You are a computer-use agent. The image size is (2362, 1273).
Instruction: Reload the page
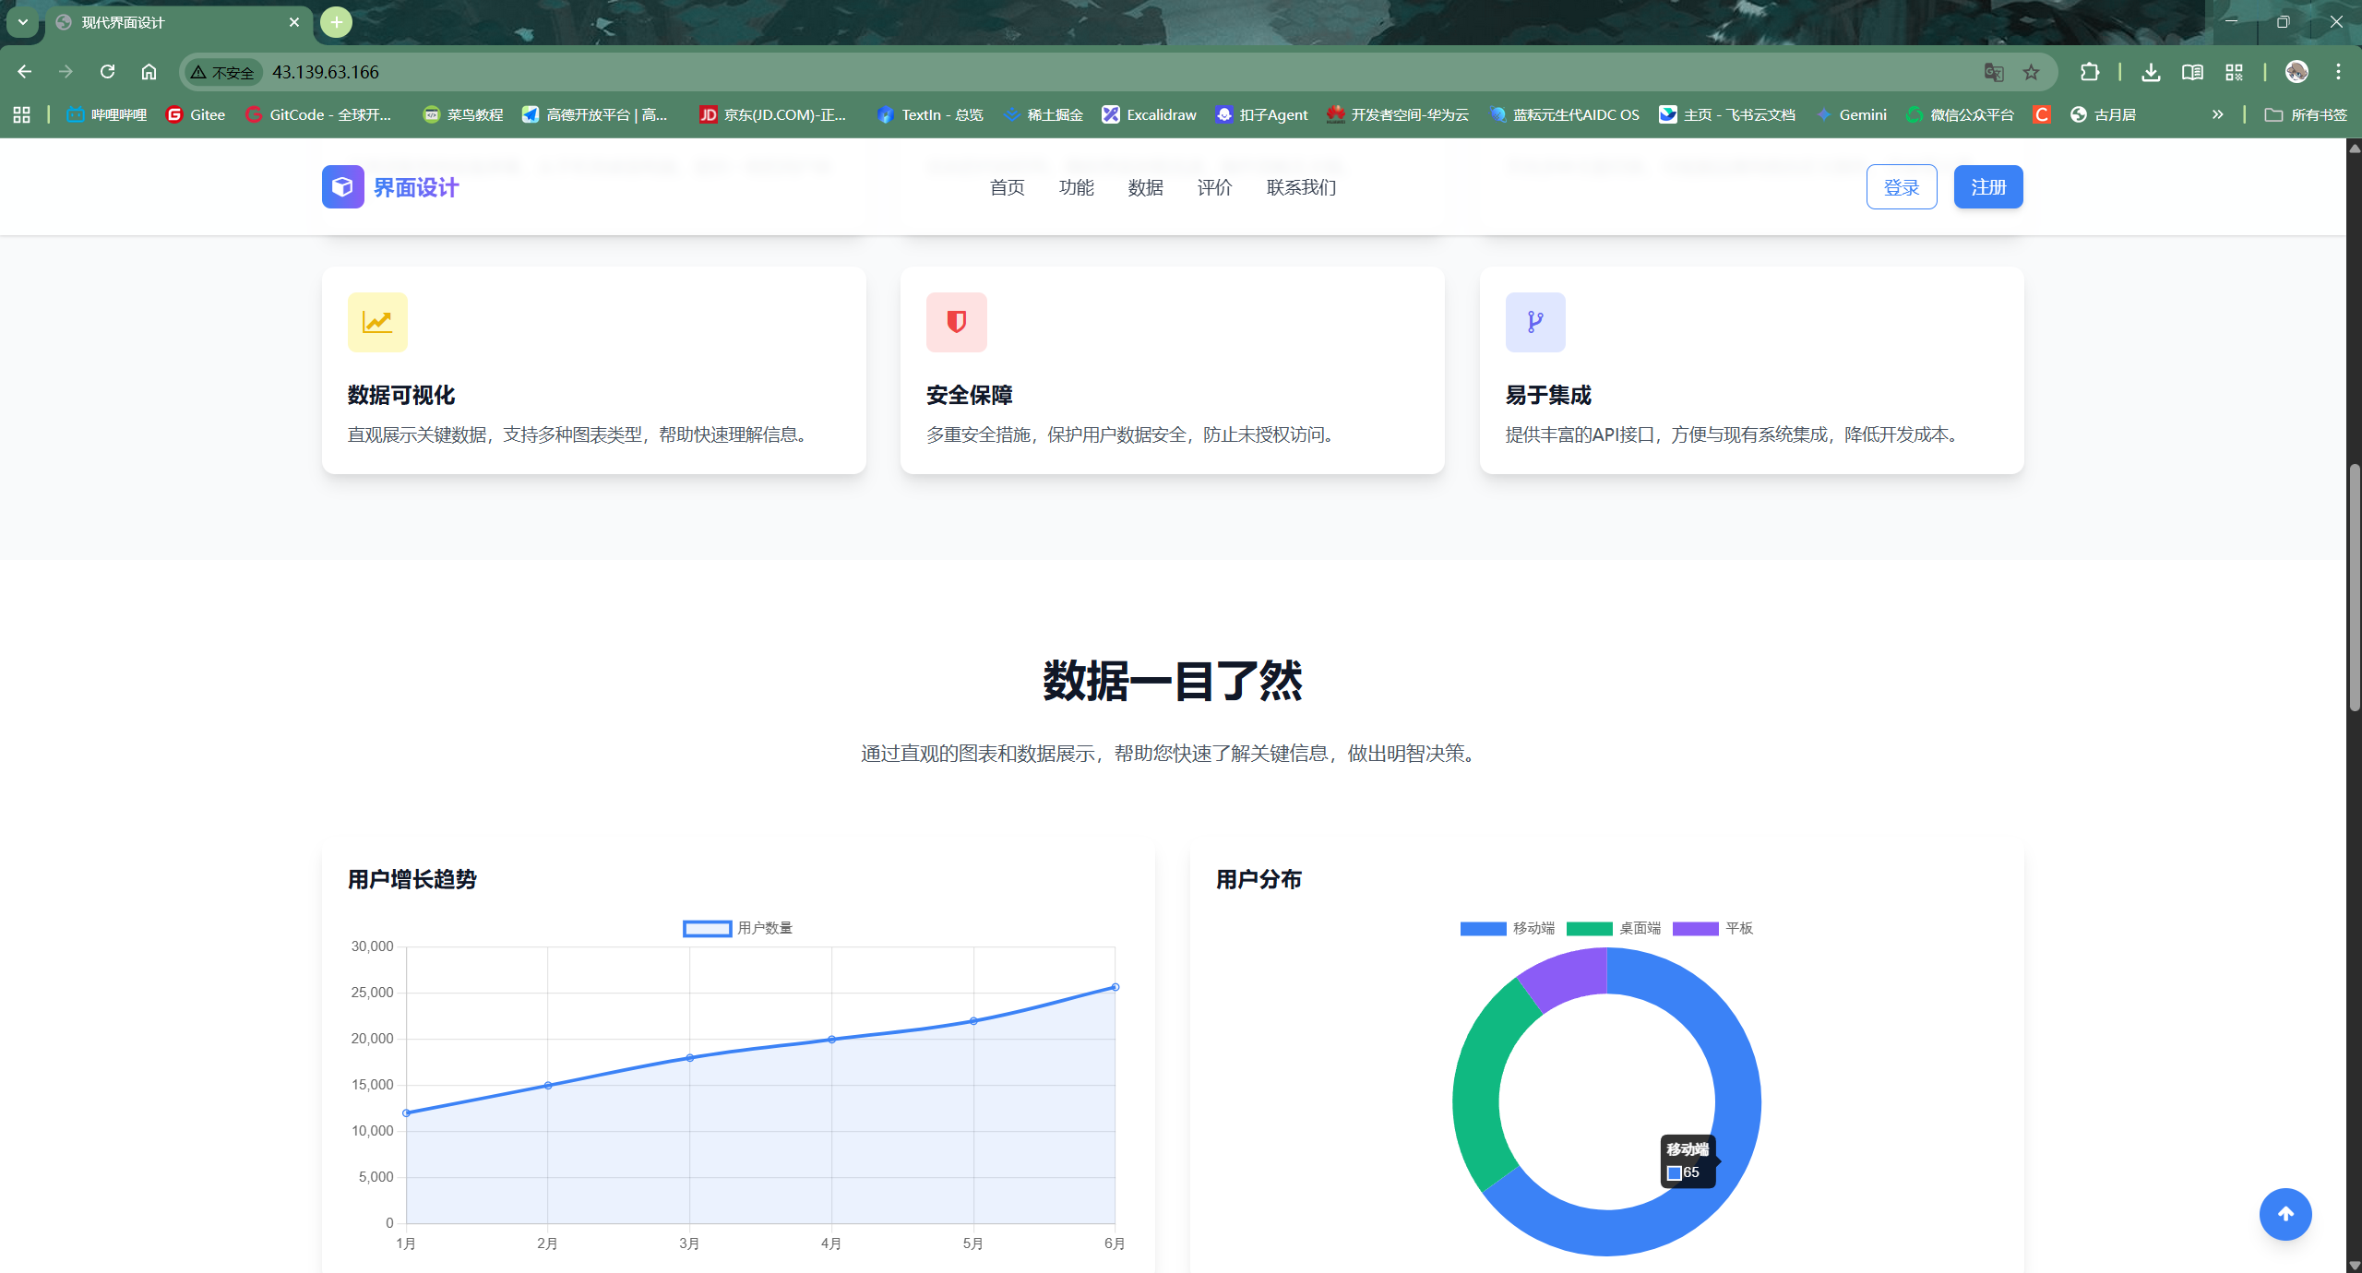107,72
